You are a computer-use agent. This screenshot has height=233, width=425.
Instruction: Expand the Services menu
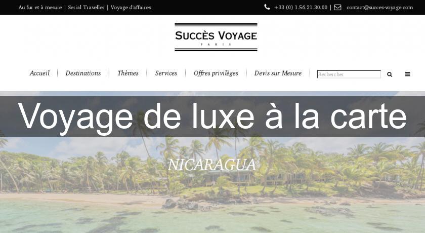[x=166, y=73]
